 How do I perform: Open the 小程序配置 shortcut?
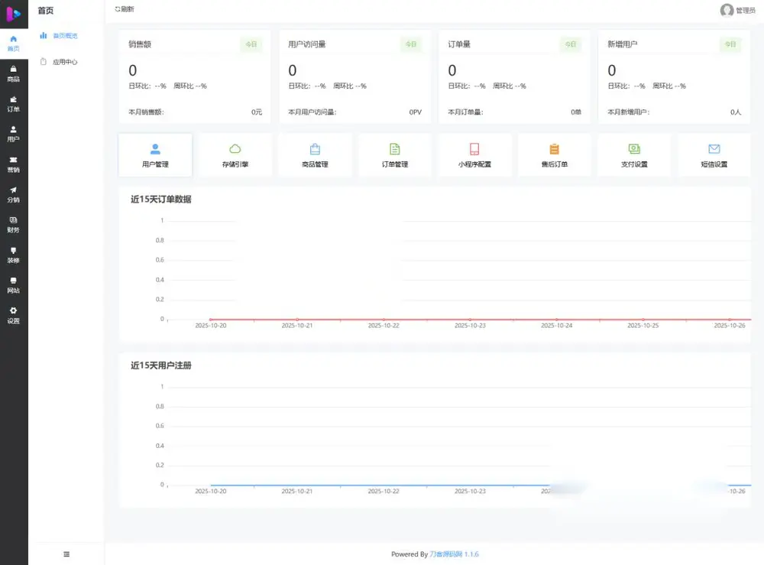[x=474, y=155]
